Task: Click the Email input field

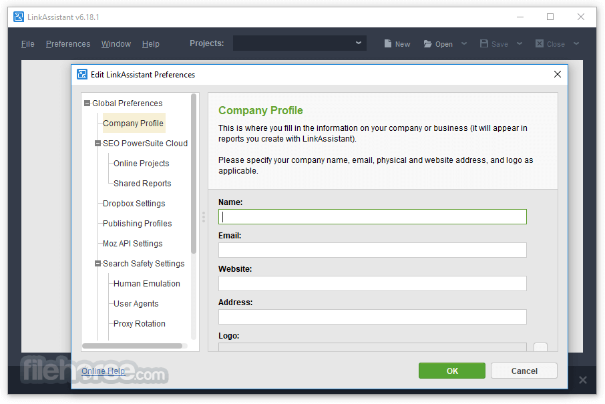Action: pyautogui.click(x=373, y=250)
